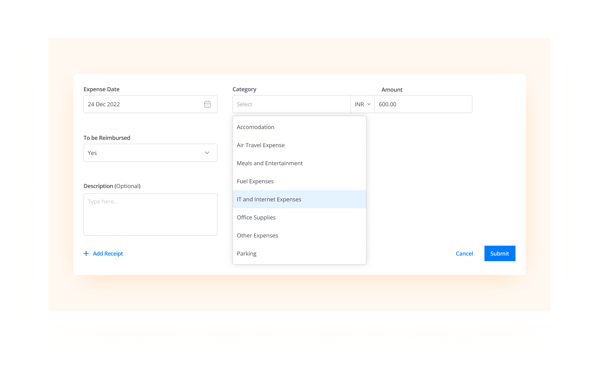Click the Expense Date field
This screenshot has width=599, height=370.
tap(142, 104)
